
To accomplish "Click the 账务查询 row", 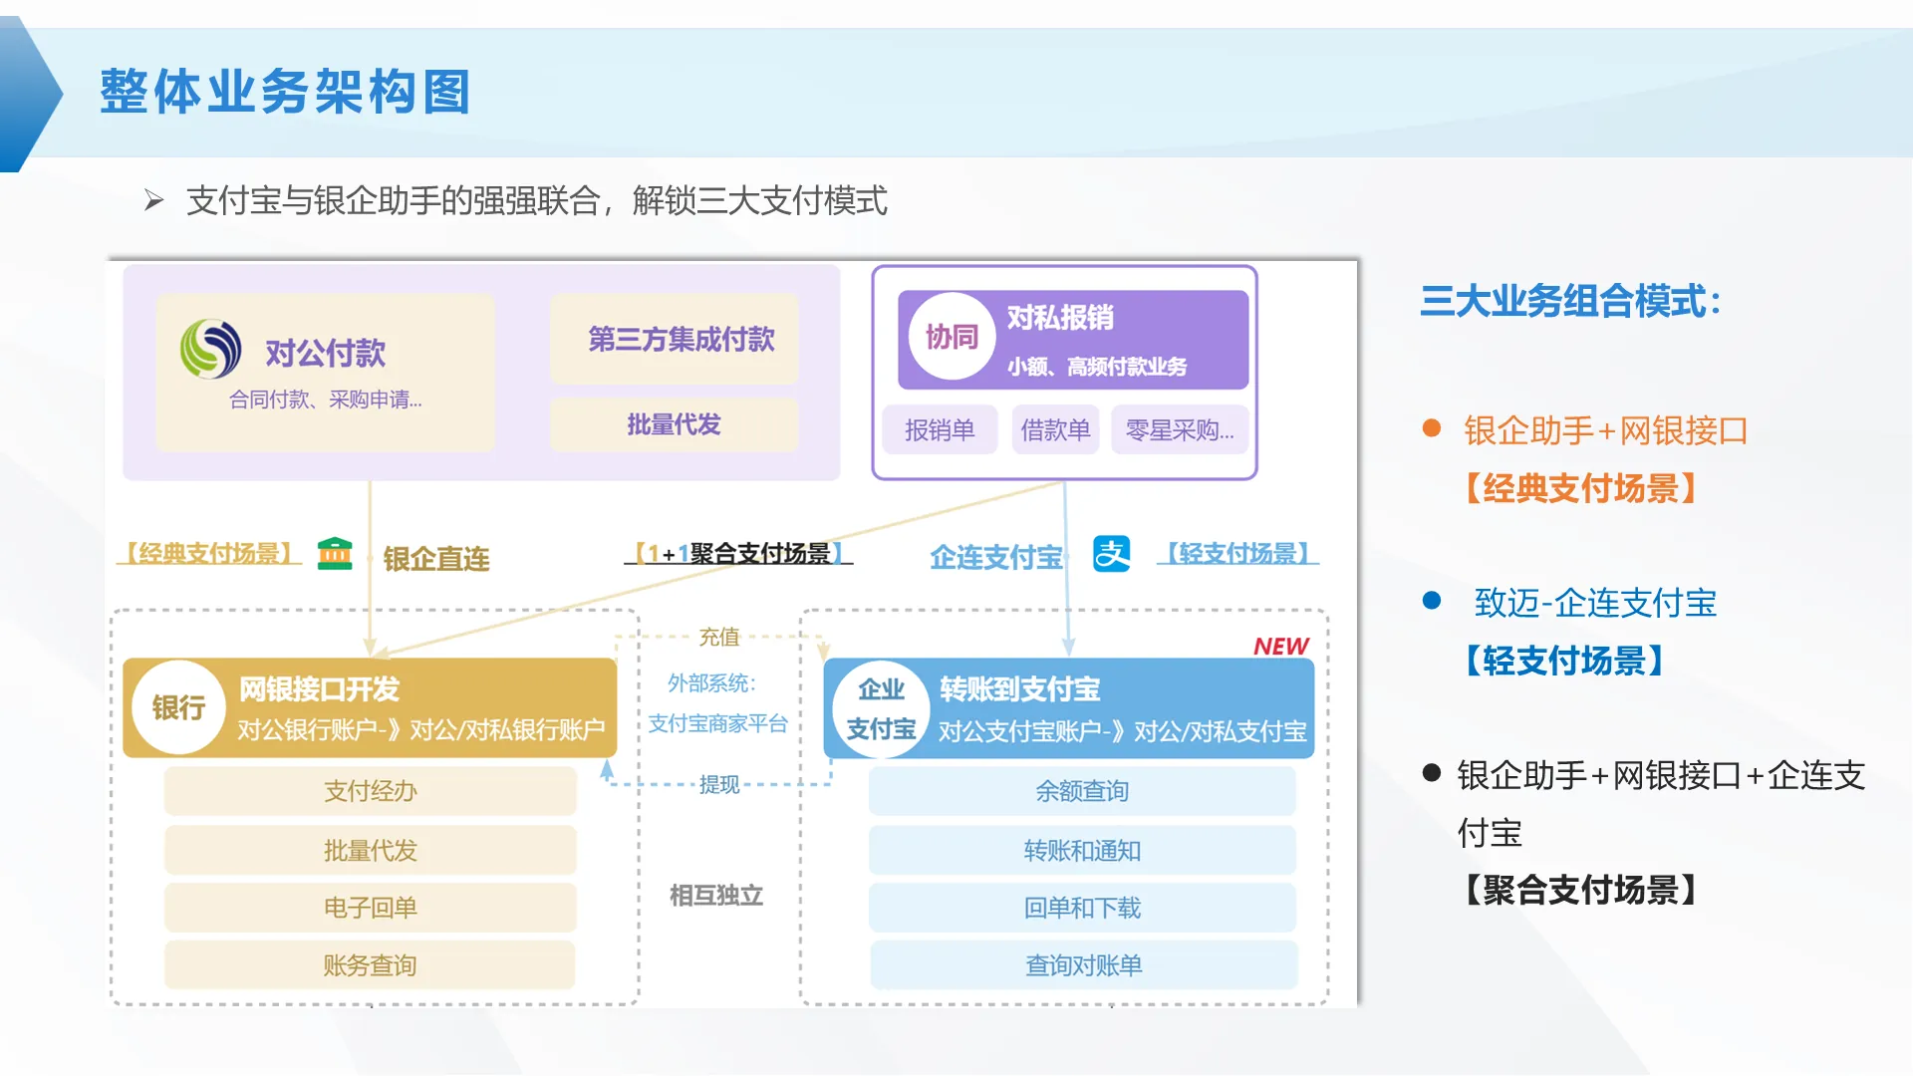I will point(371,964).
